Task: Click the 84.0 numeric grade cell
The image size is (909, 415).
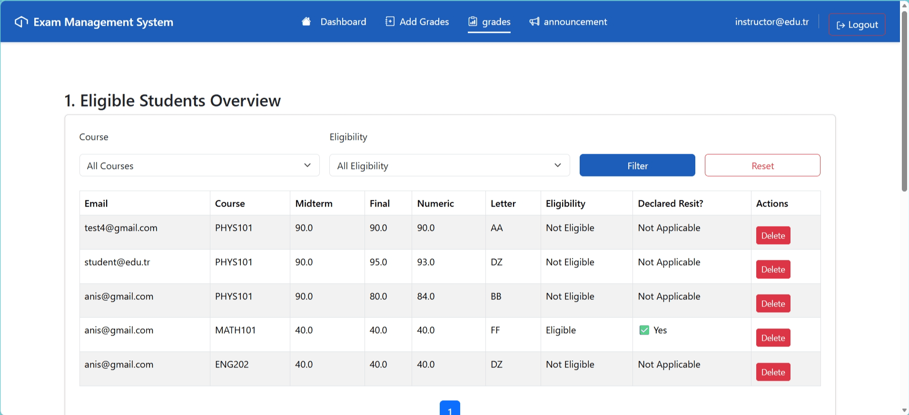Action: pyautogui.click(x=449, y=301)
